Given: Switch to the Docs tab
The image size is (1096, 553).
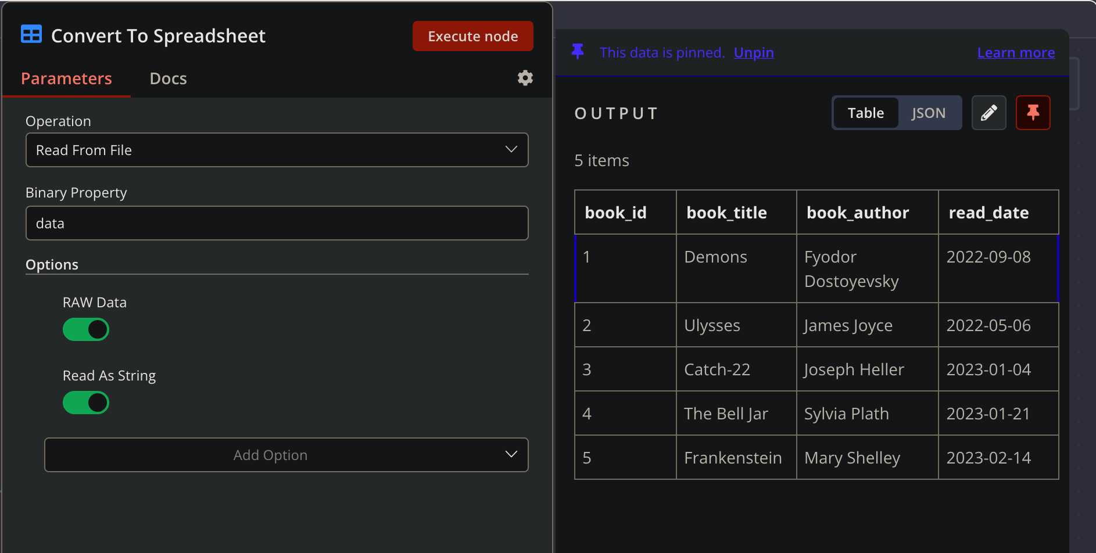Looking at the screenshot, I should (168, 78).
